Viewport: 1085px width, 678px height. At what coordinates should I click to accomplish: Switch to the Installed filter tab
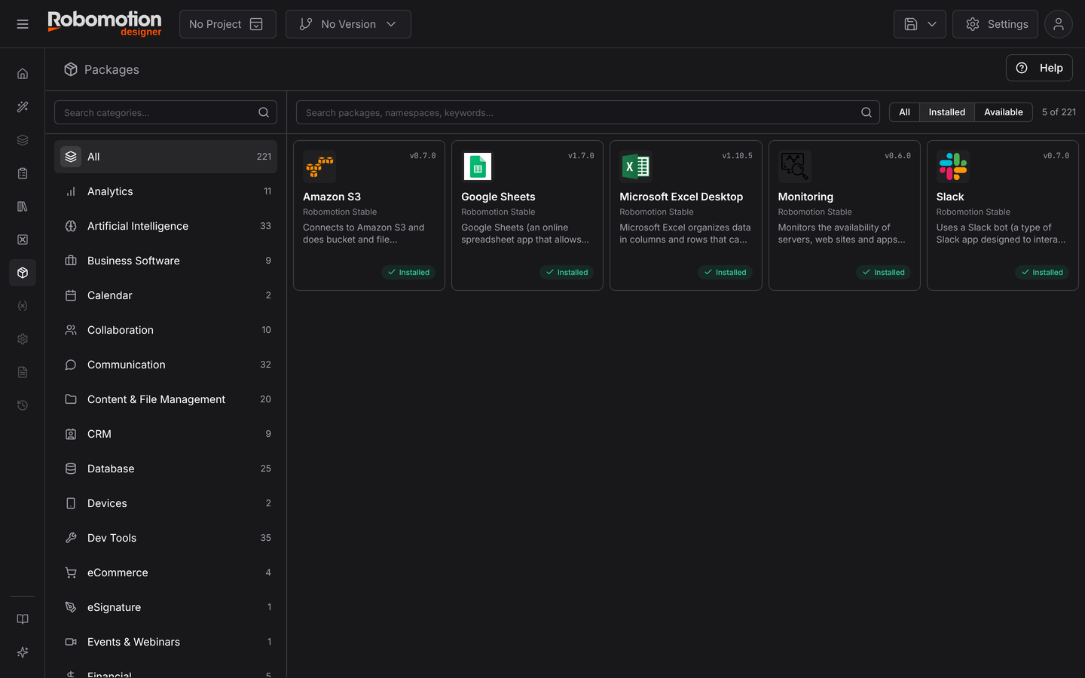click(947, 112)
